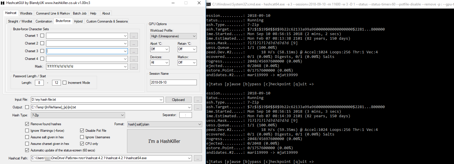The height and width of the screenshot is (164, 454).
Task: Enable Charset 2 checkbox
Action: tap(42, 43)
